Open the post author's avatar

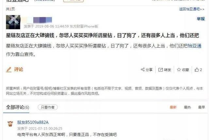click(13, 22)
